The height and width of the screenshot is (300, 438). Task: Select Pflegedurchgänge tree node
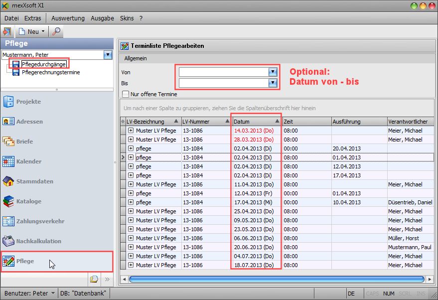point(44,64)
